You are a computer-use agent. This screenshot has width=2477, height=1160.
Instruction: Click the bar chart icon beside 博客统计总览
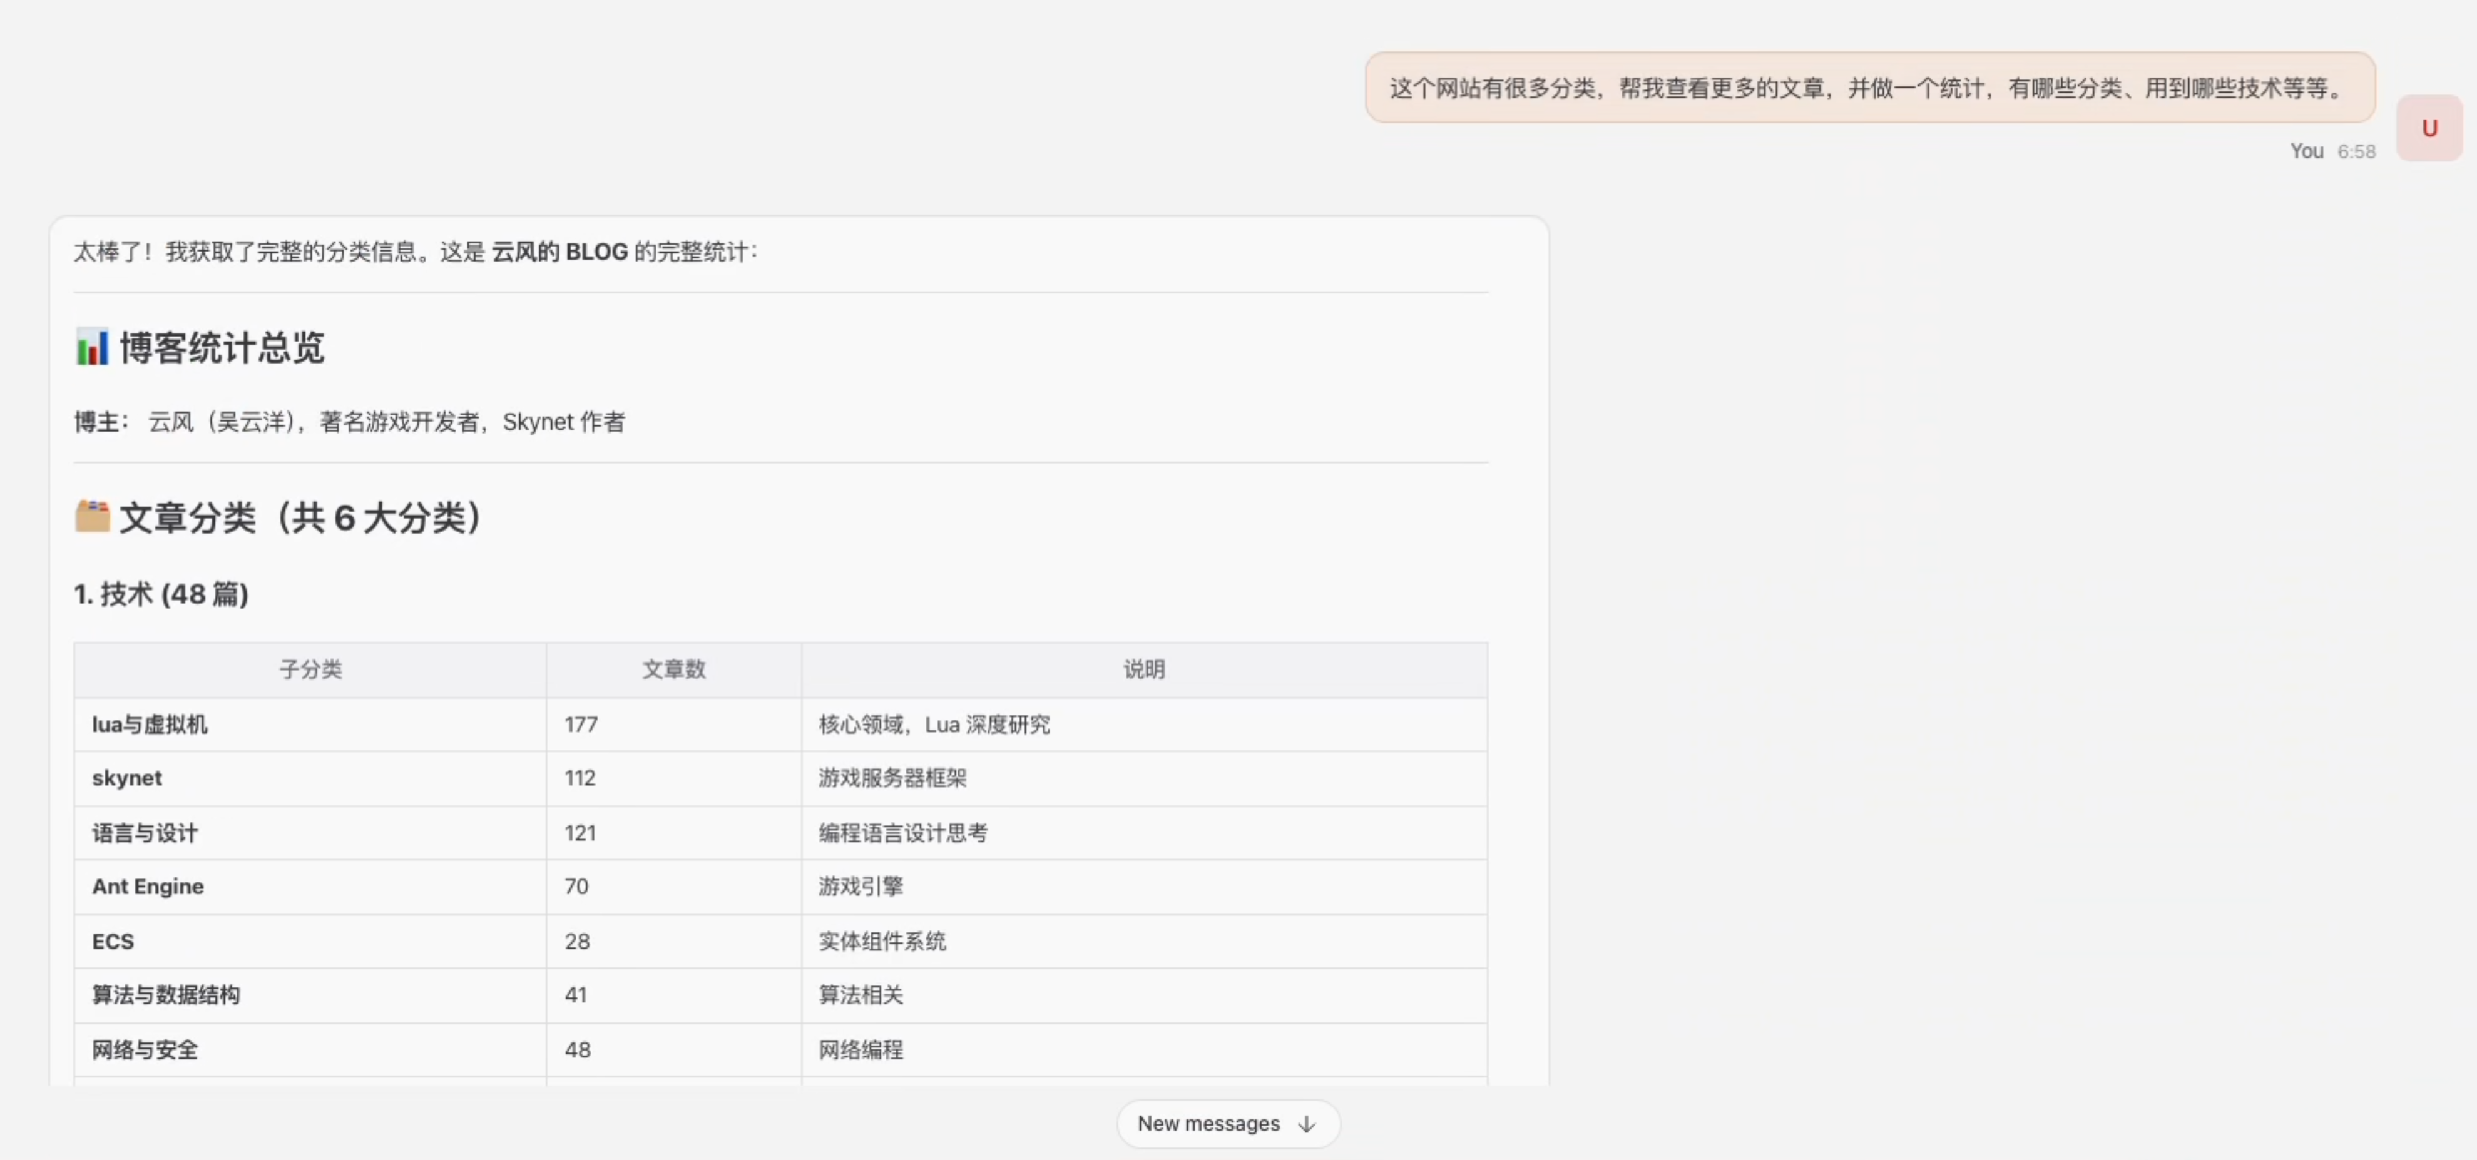point(91,348)
